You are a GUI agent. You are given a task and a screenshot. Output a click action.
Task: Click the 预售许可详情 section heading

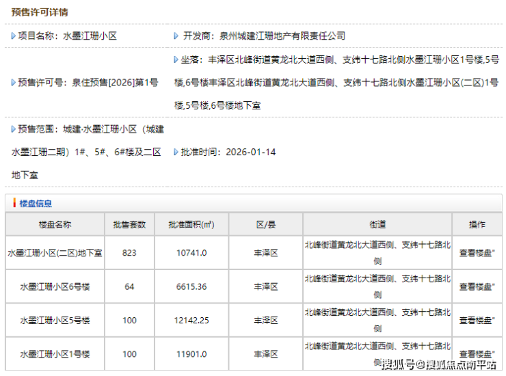pyautogui.click(x=40, y=12)
